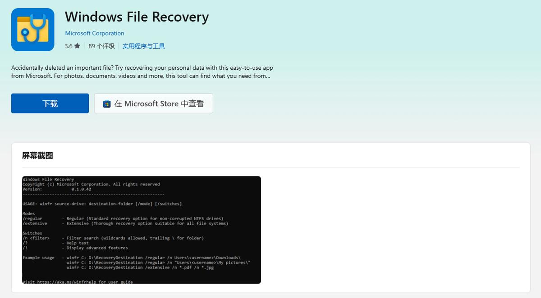Click the rating star icon

(78, 46)
